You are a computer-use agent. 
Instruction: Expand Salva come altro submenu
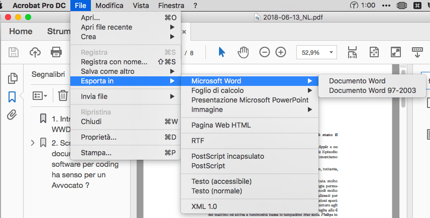point(126,71)
